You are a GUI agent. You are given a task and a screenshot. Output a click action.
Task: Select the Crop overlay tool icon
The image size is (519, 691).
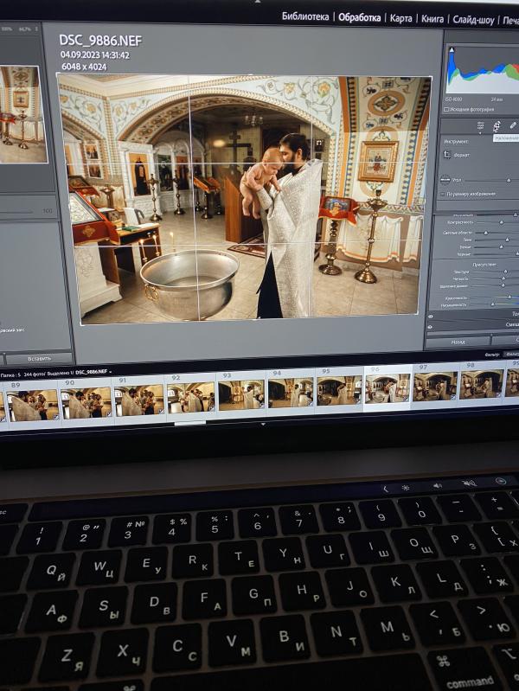[497, 126]
